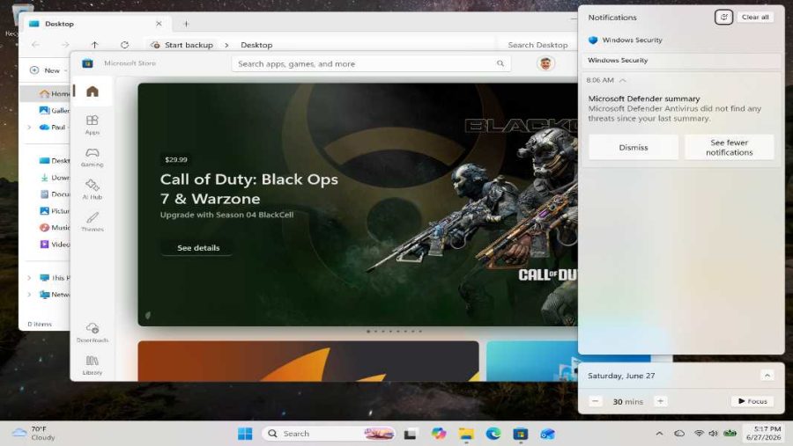Click the OneDrive cloud tray icon
793x446 pixels.
[x=679, y=434]
